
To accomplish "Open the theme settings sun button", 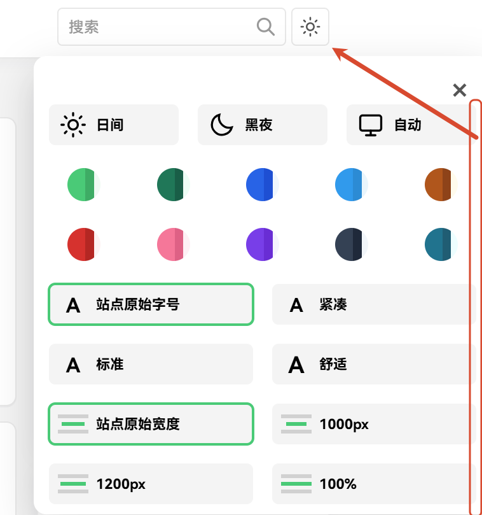I will click(x=310, y=27).
